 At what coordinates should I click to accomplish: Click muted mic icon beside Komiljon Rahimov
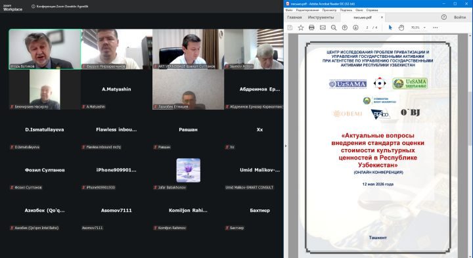[x=155, y=228]
